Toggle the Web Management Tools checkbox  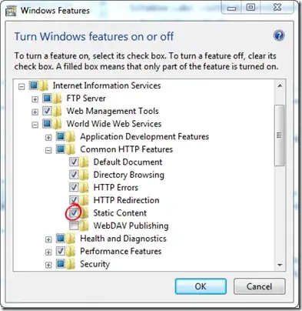[x=47, y=111]
